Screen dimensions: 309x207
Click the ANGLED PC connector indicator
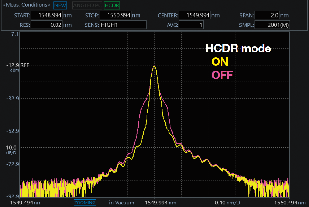(87, 5)
